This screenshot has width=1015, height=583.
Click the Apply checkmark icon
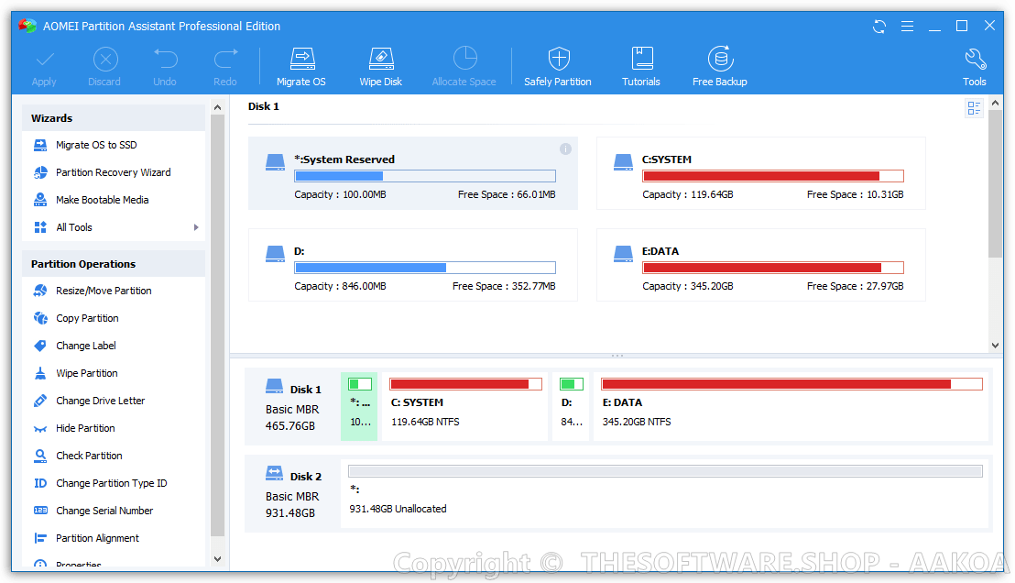click(x=44, y=60)
